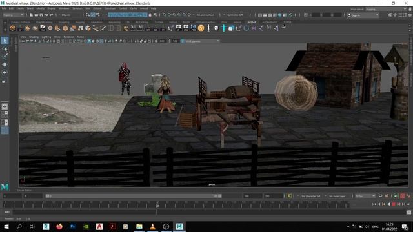
Task: Click the cyan T-pose icon on shelf
Action: 224,28
